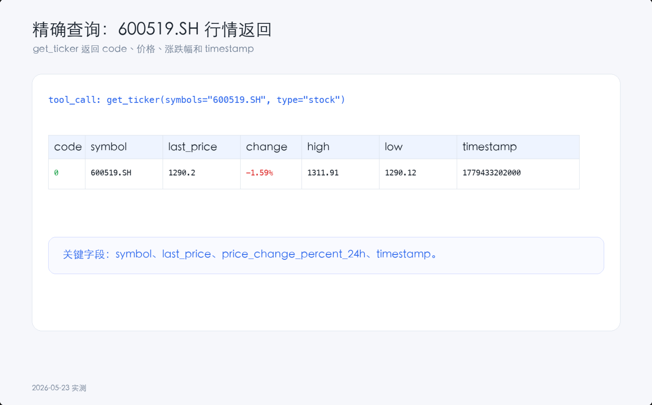Select the cell '600519.SH' in table

click(x=111, y=173)
